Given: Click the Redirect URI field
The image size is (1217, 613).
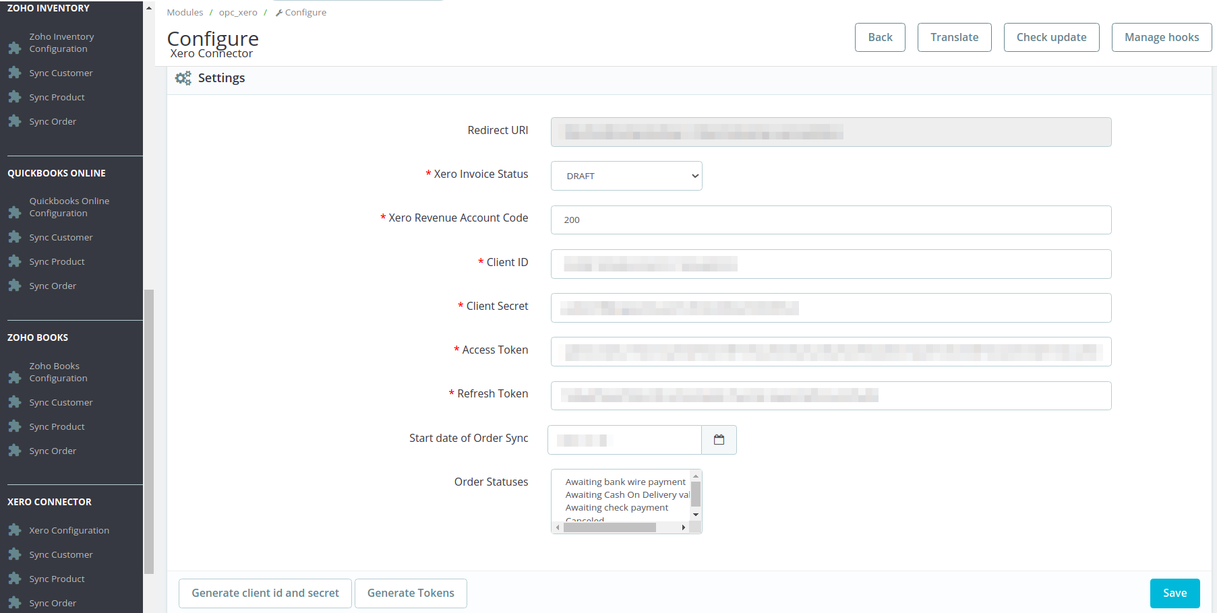Looking at the screenshot, I should point(831,132).
